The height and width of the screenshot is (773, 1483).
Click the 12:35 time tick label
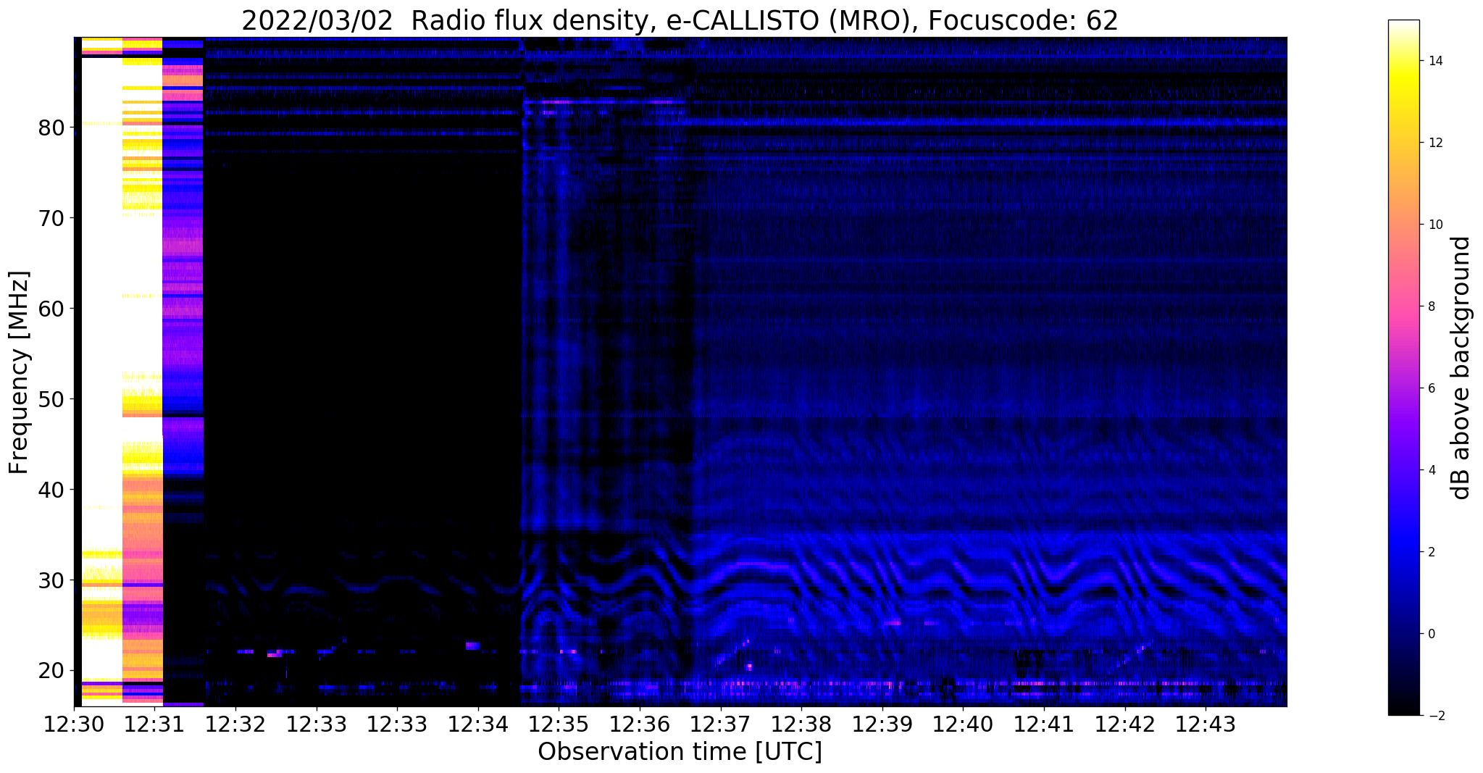559,724
